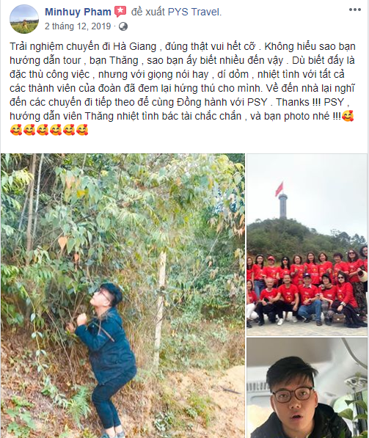
Task: Click the first emoji in the bottom emoji row
Action: [x=16, y=130]
